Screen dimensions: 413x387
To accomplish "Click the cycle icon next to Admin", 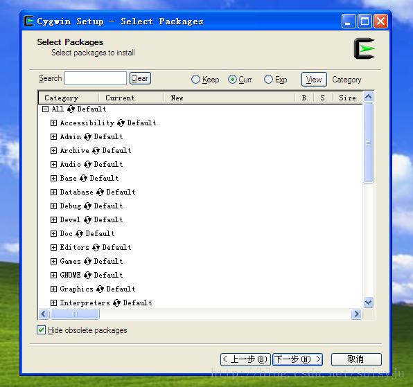I will tap(87, 137).
